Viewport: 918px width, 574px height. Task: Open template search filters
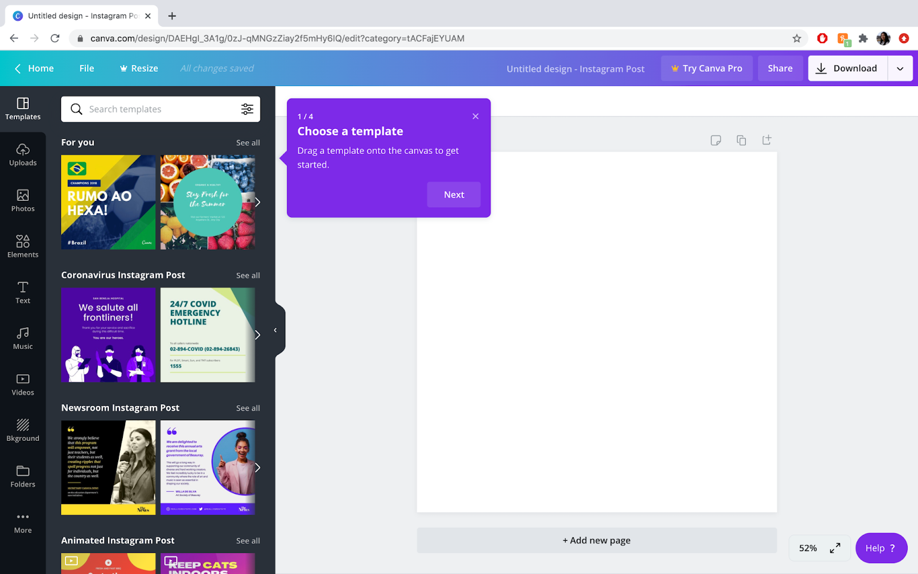247,109
